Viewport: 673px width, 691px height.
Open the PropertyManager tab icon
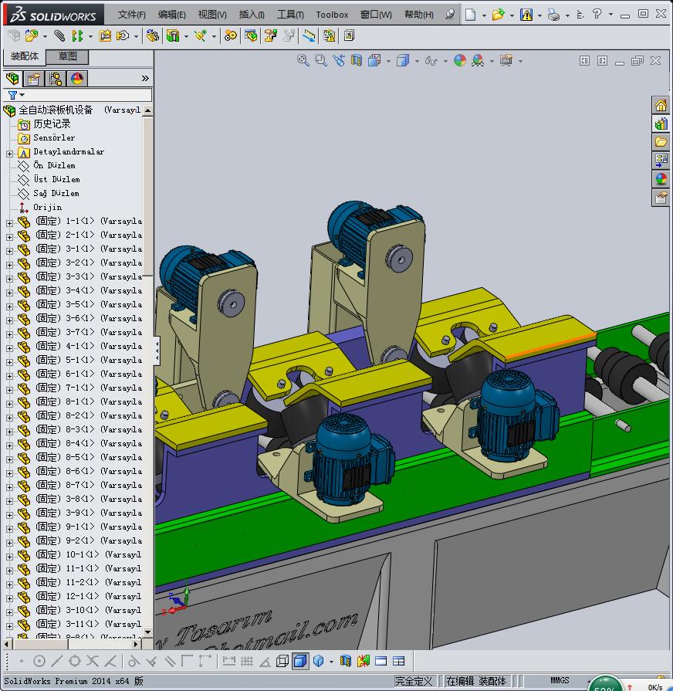[34, 79]
